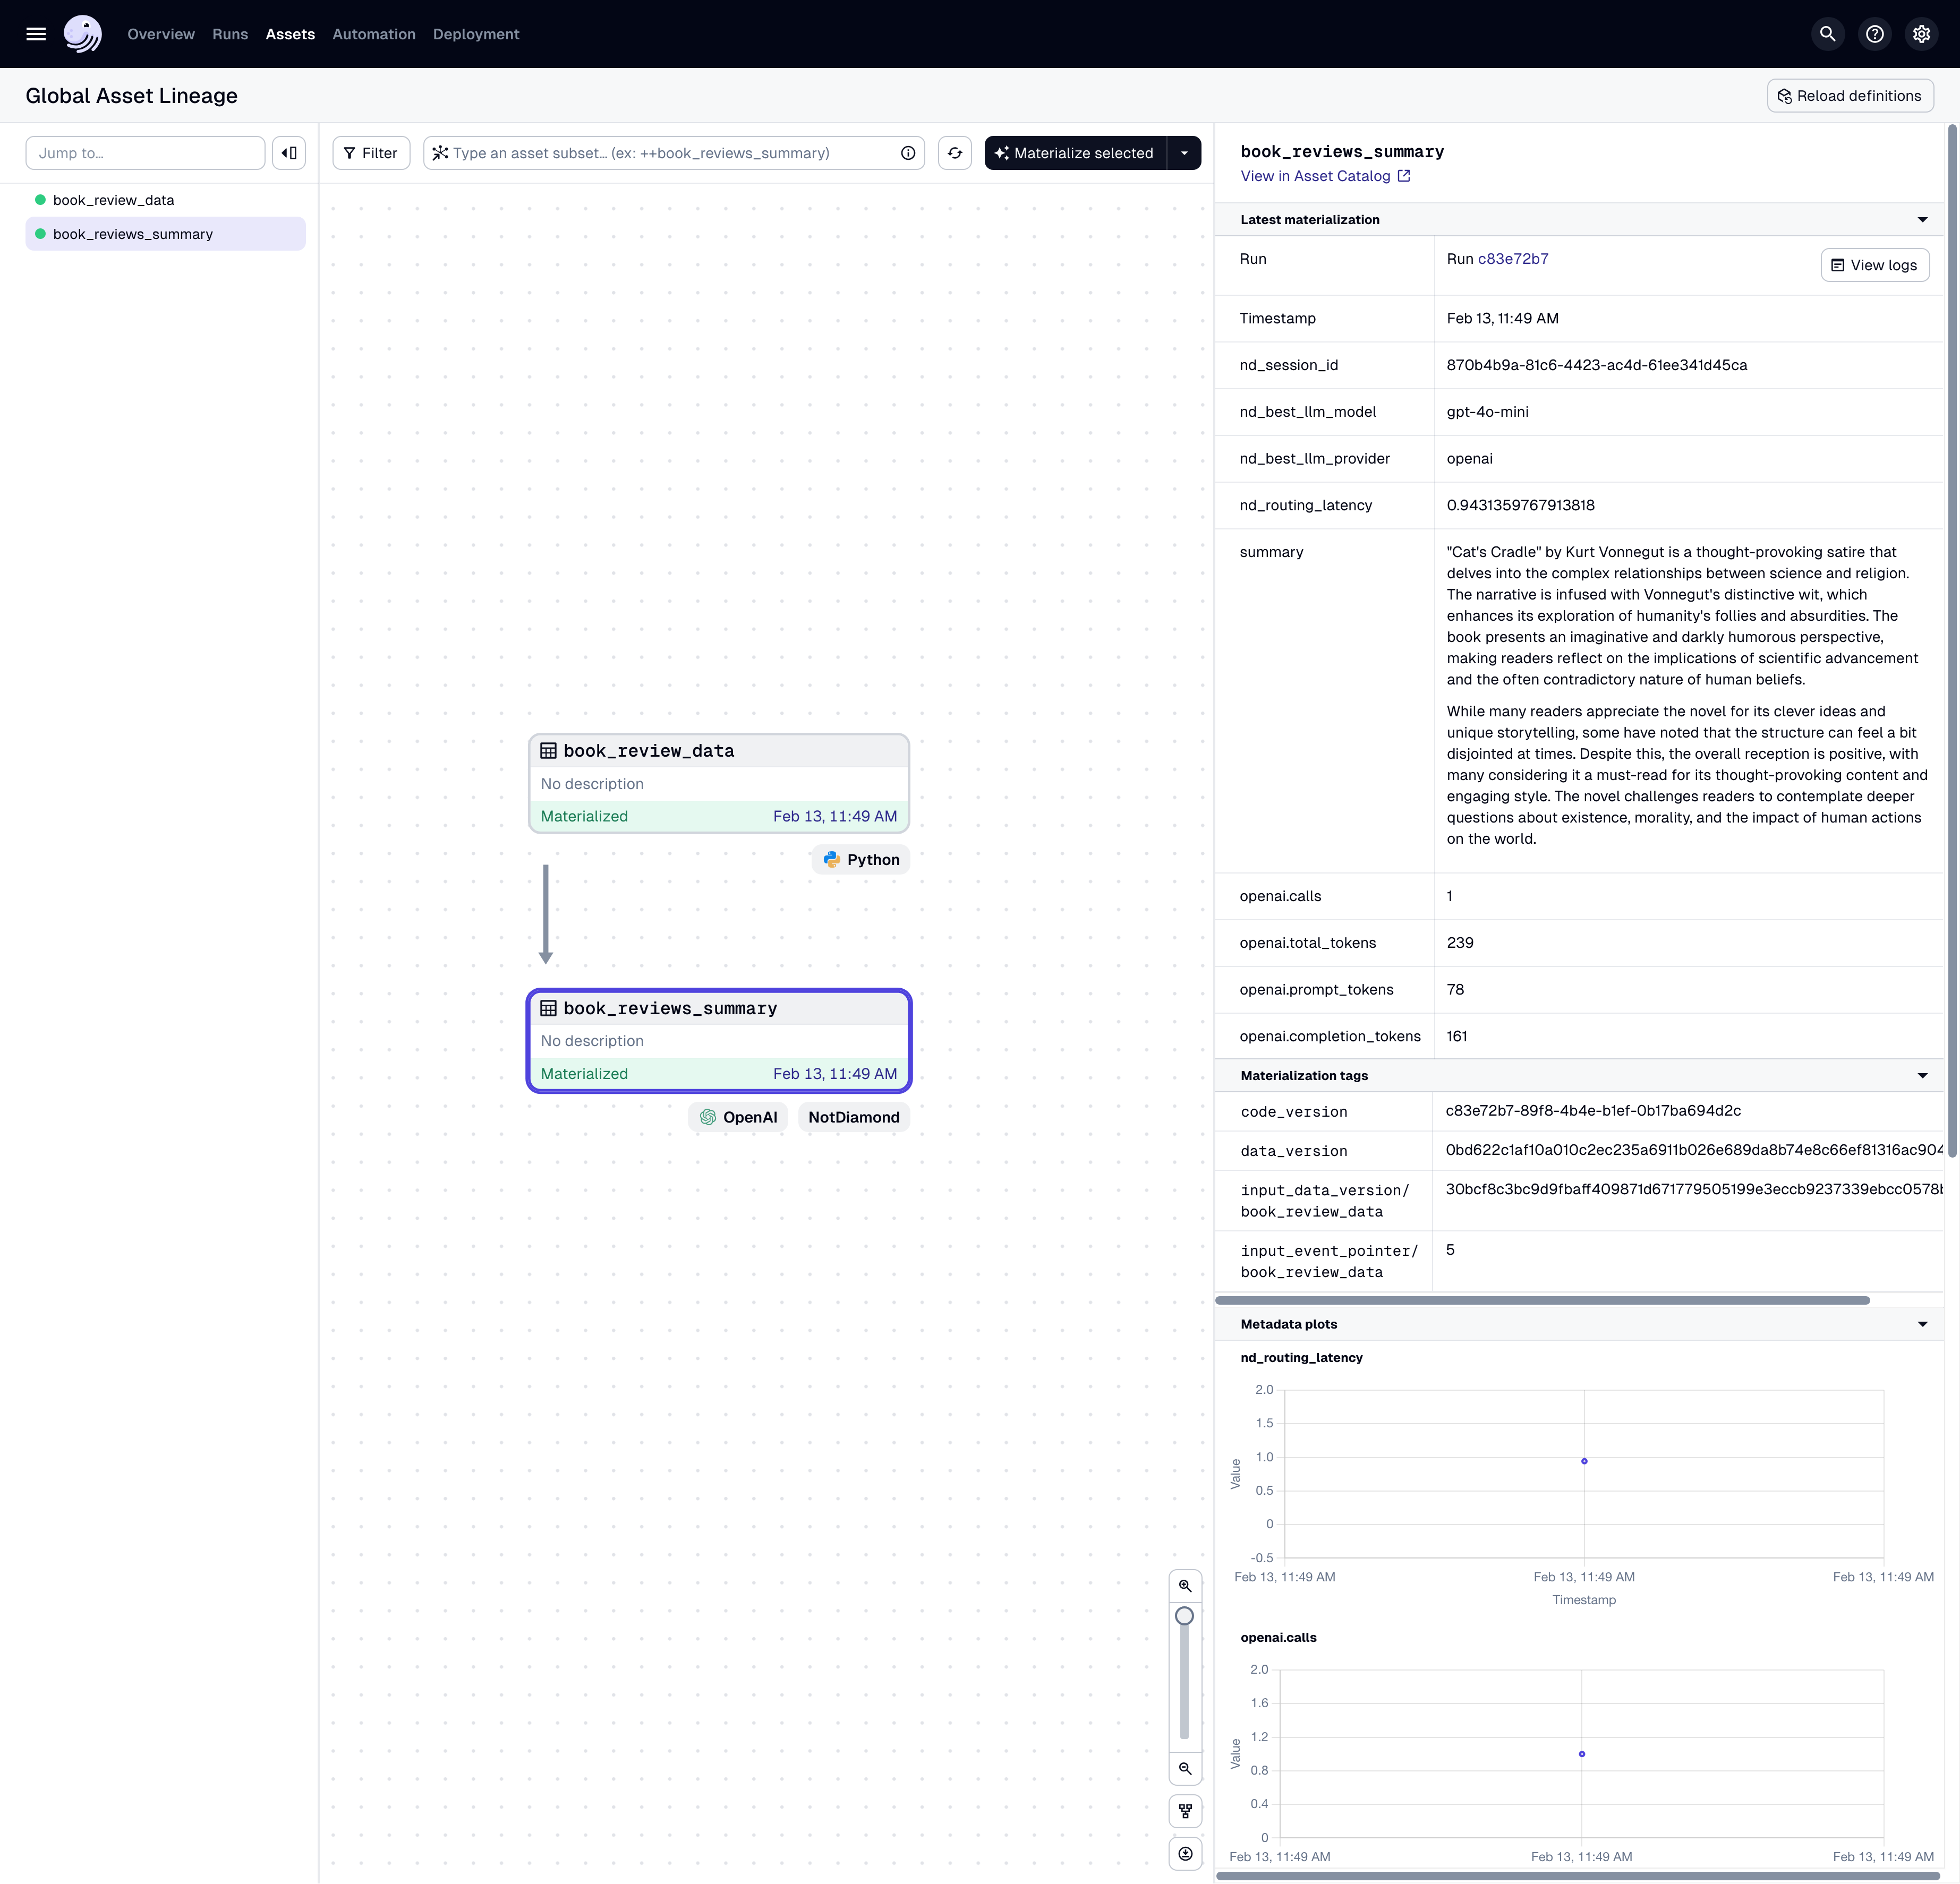Click data_version hash value
This screenshot has height=1884, width=1960.
click(1694, 1150)
